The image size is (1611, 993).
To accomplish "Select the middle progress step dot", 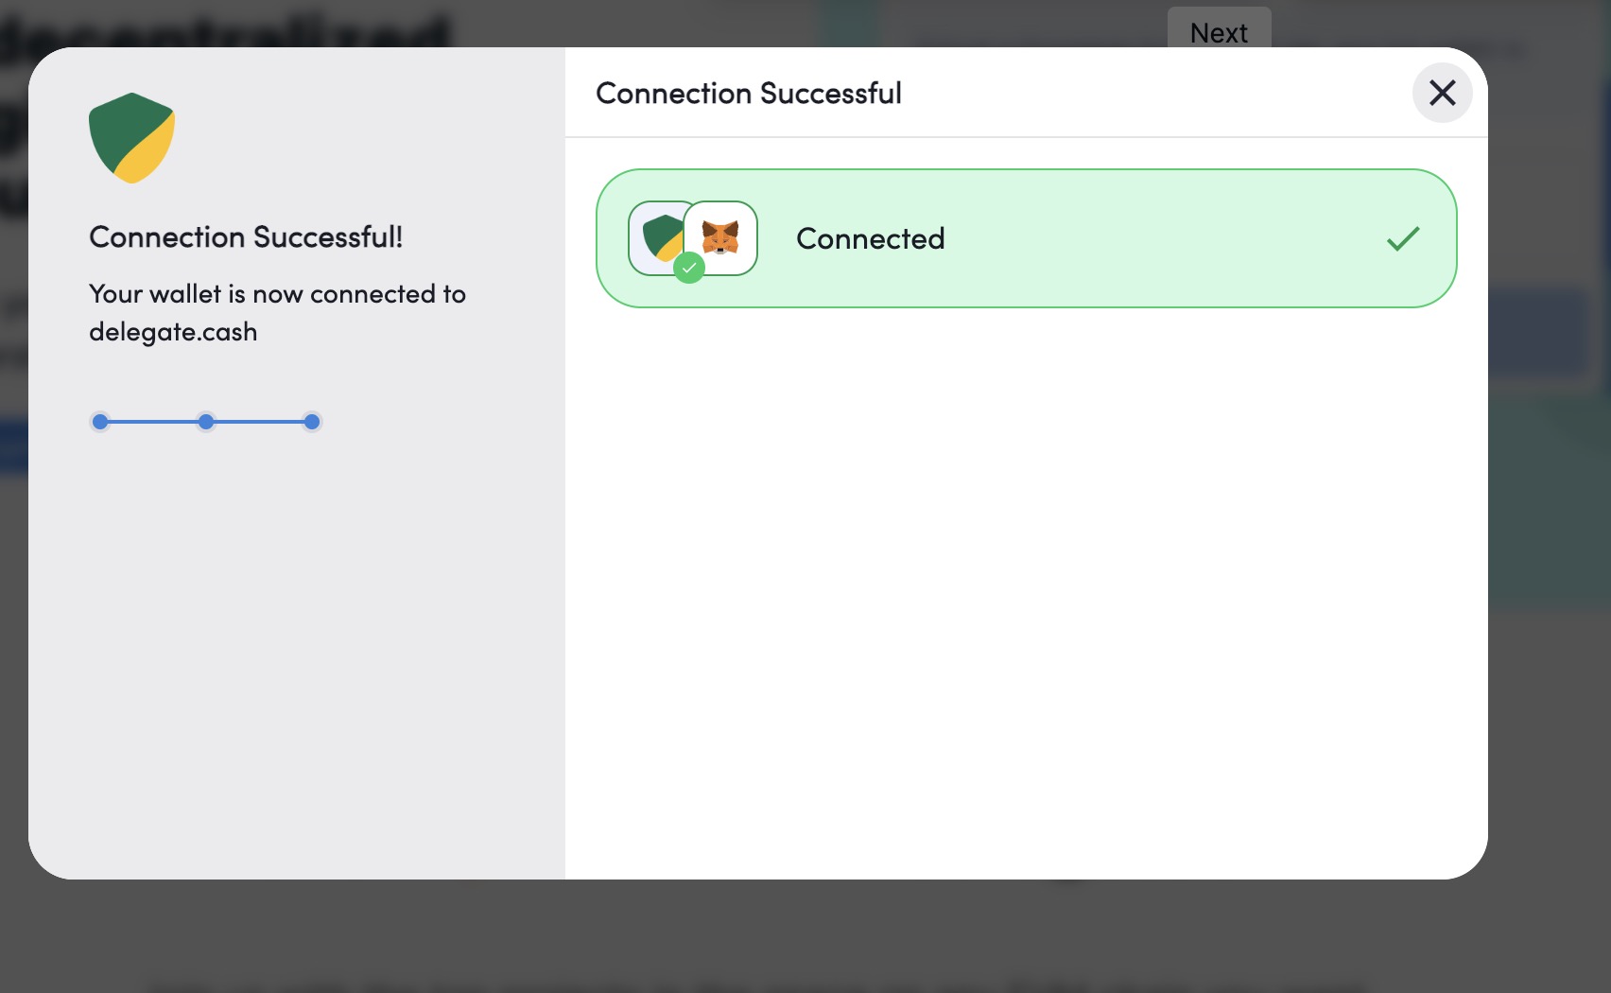I will tap(206, 422).
